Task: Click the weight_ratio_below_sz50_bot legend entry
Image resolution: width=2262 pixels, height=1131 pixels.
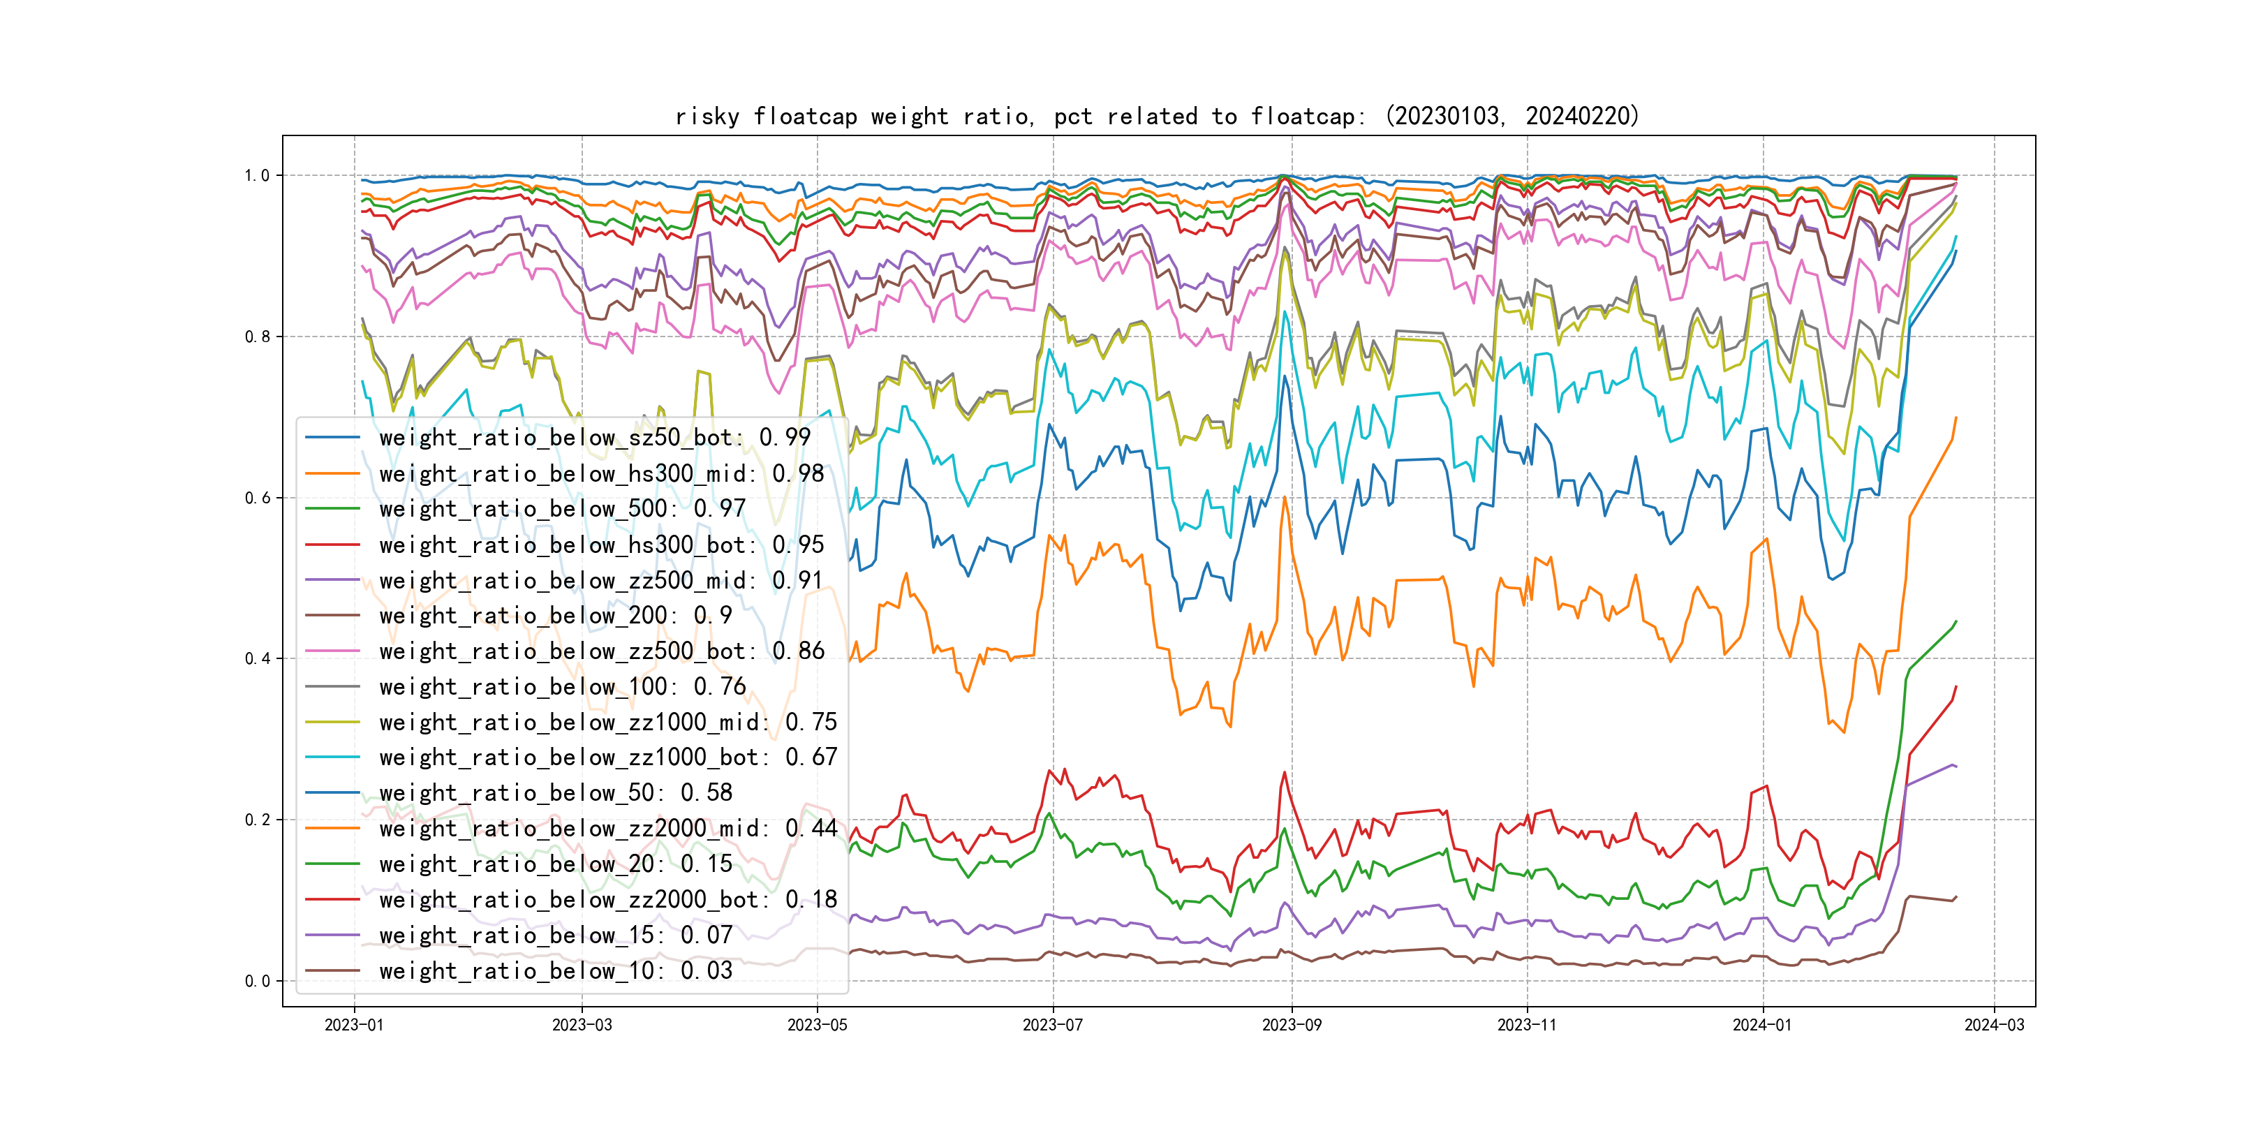Action: click(x=595, y=437)
